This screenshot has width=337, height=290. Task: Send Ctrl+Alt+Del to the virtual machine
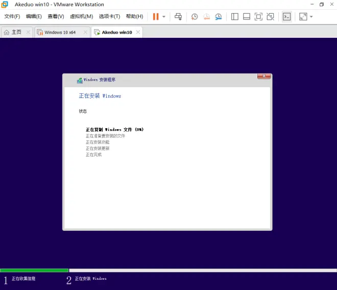click(178, 16)
